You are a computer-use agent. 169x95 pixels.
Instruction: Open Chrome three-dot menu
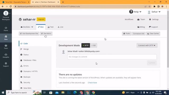[x=166, y=6]
